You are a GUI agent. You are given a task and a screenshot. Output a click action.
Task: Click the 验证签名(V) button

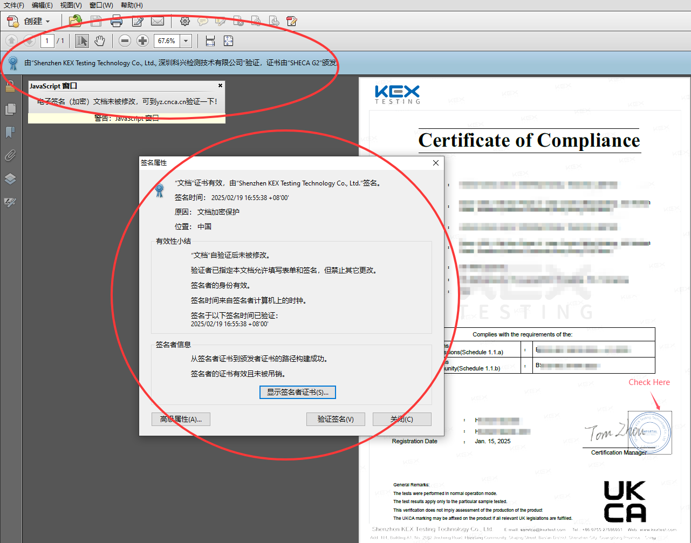pyautogui.click(x=336, y=419)
